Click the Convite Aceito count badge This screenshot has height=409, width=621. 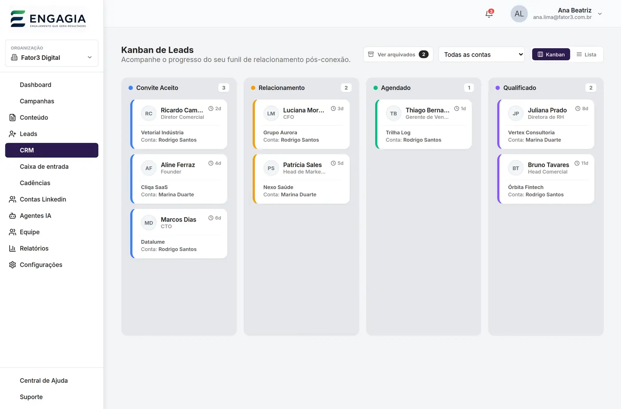(224, 88)
